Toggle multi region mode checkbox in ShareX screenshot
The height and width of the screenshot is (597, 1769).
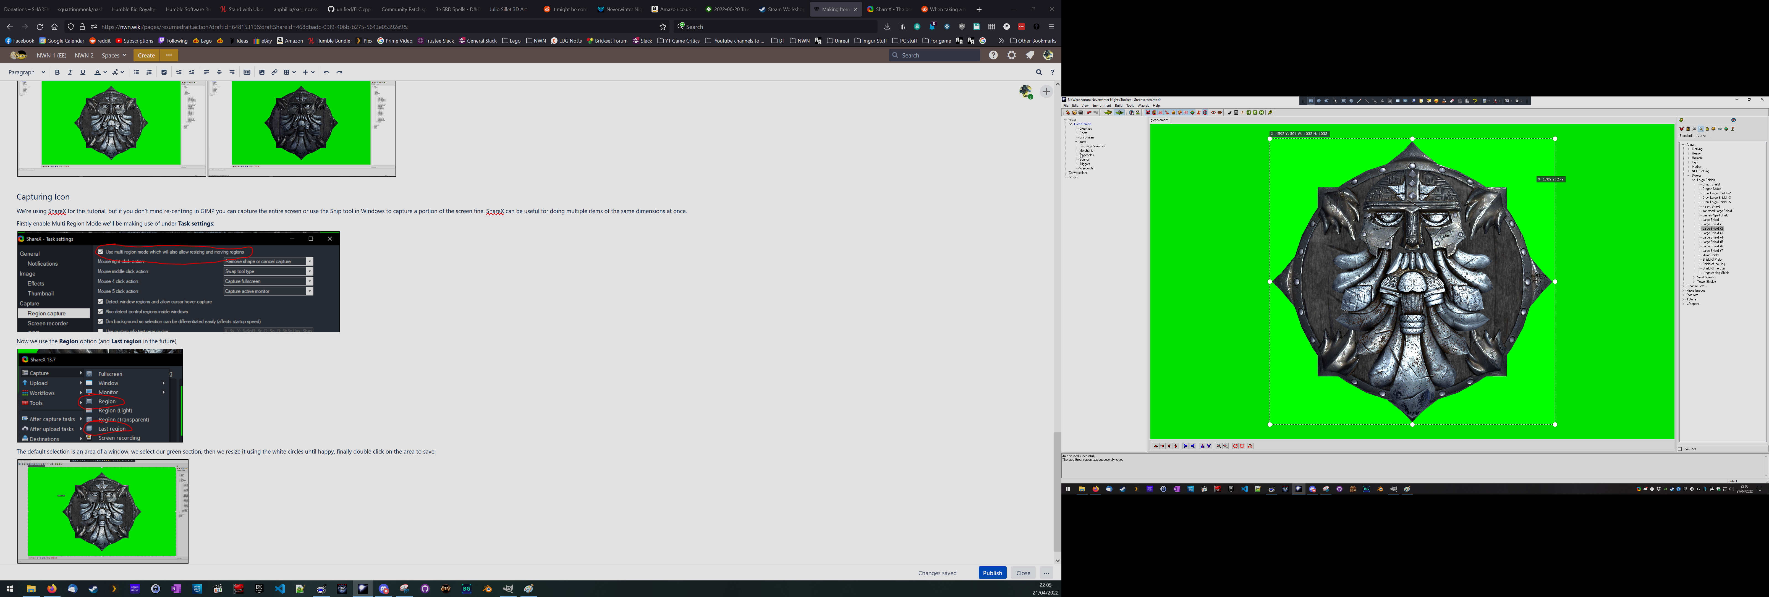coord(100,252)
